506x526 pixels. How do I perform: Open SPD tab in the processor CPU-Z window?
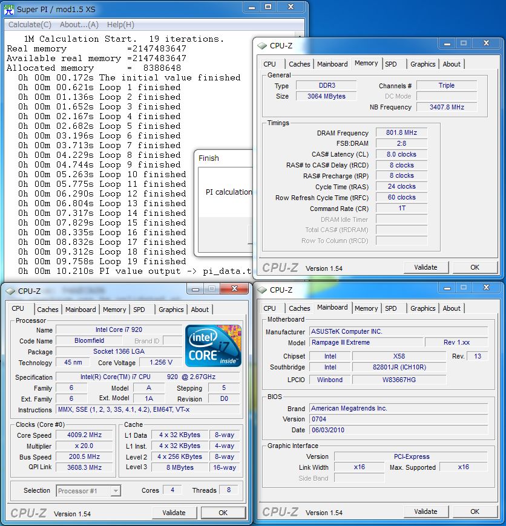click(x=139, y=310)
